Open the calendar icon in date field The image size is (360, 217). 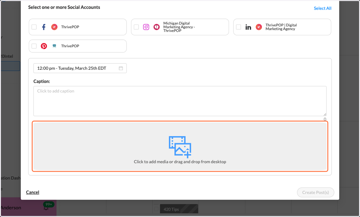121,68
